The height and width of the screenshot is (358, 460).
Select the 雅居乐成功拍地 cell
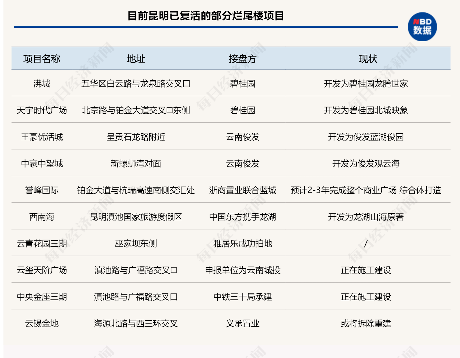[243, 244]
